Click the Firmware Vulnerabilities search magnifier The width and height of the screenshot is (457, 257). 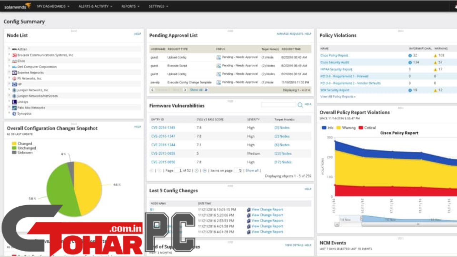(x=300, y=105)
